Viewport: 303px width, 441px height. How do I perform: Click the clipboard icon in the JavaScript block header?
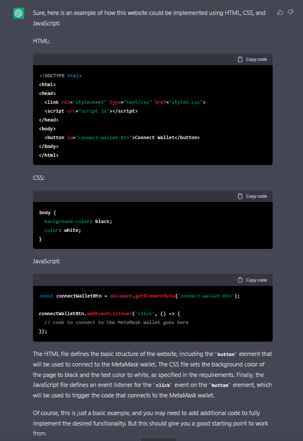[240, 280]
